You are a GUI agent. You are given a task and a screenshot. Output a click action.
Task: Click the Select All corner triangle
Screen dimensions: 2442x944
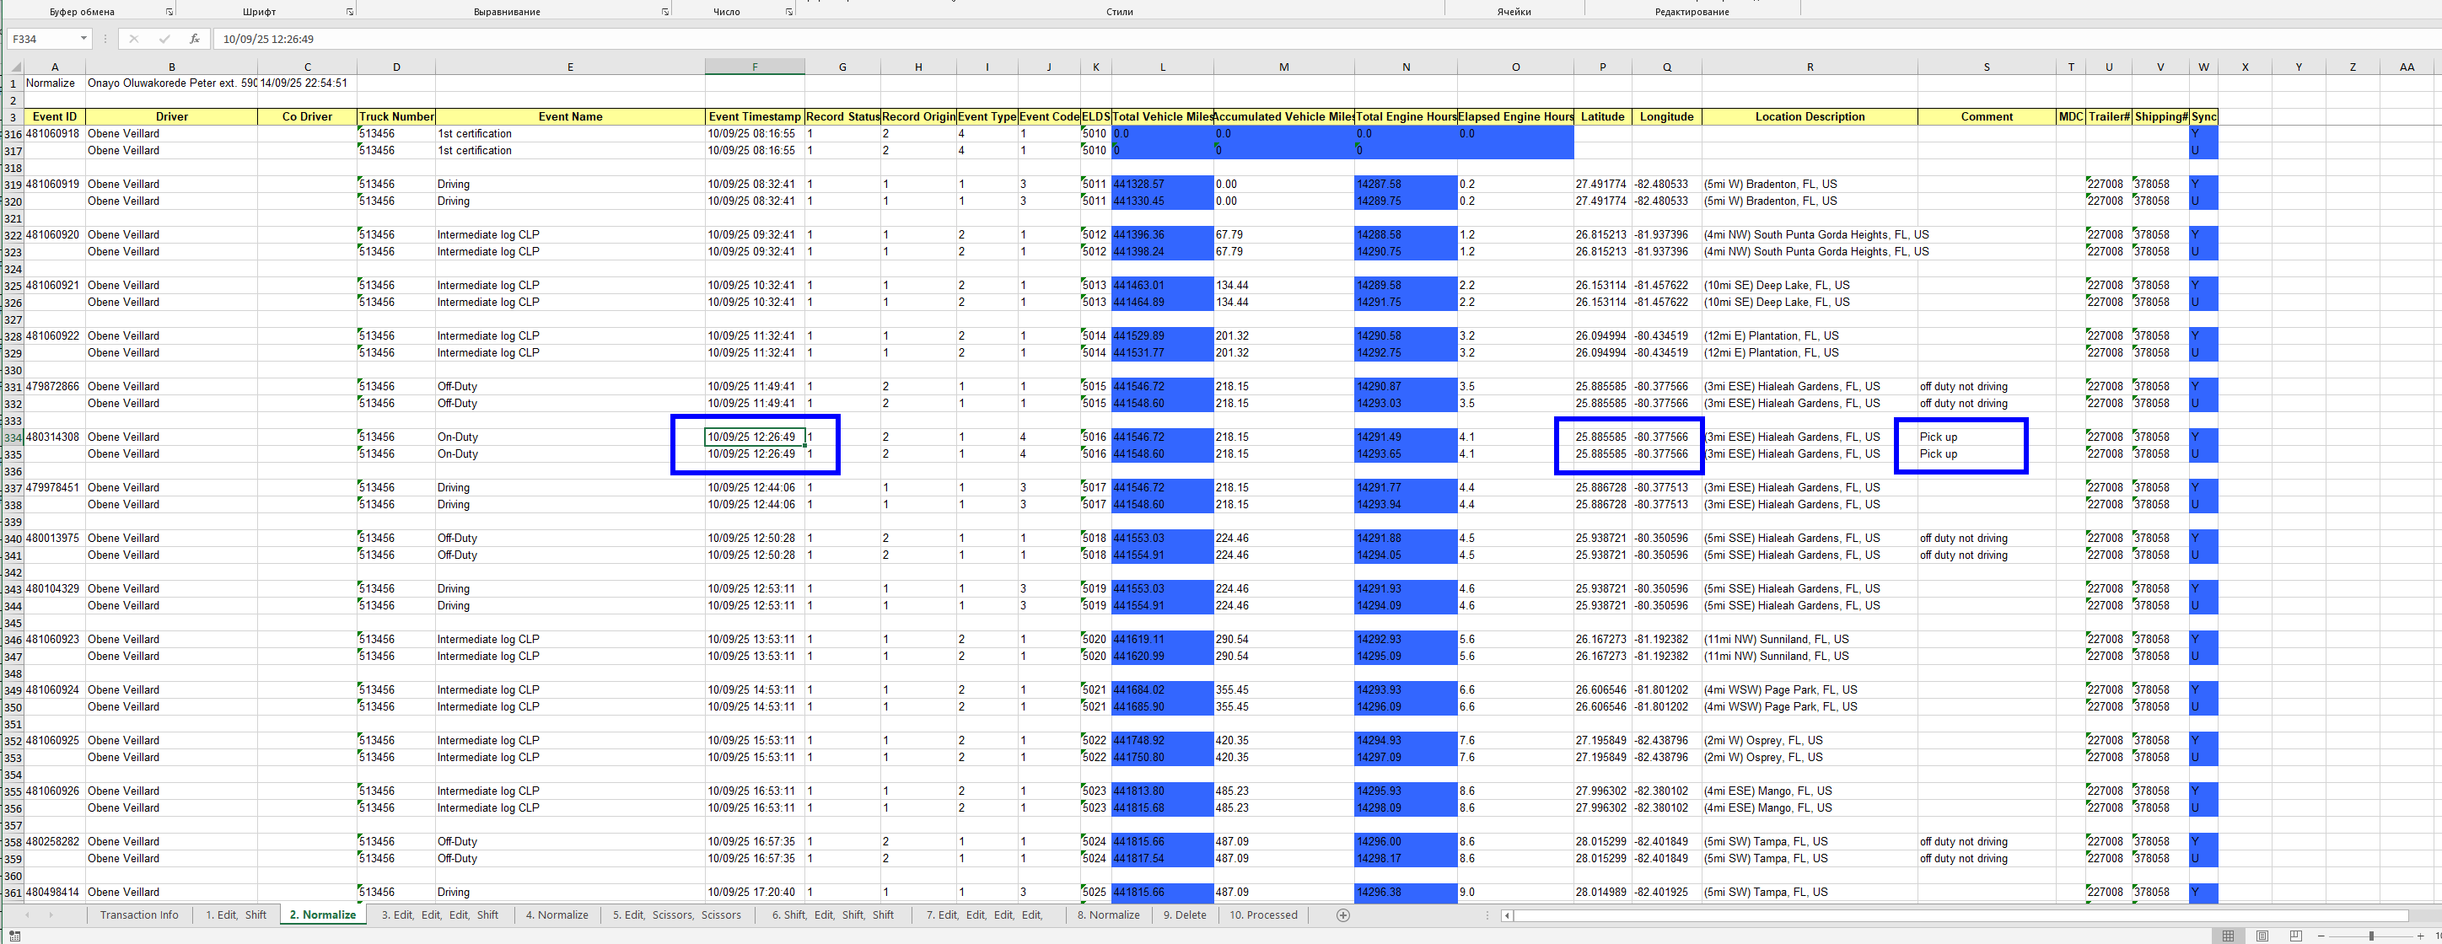click(16, 67)
